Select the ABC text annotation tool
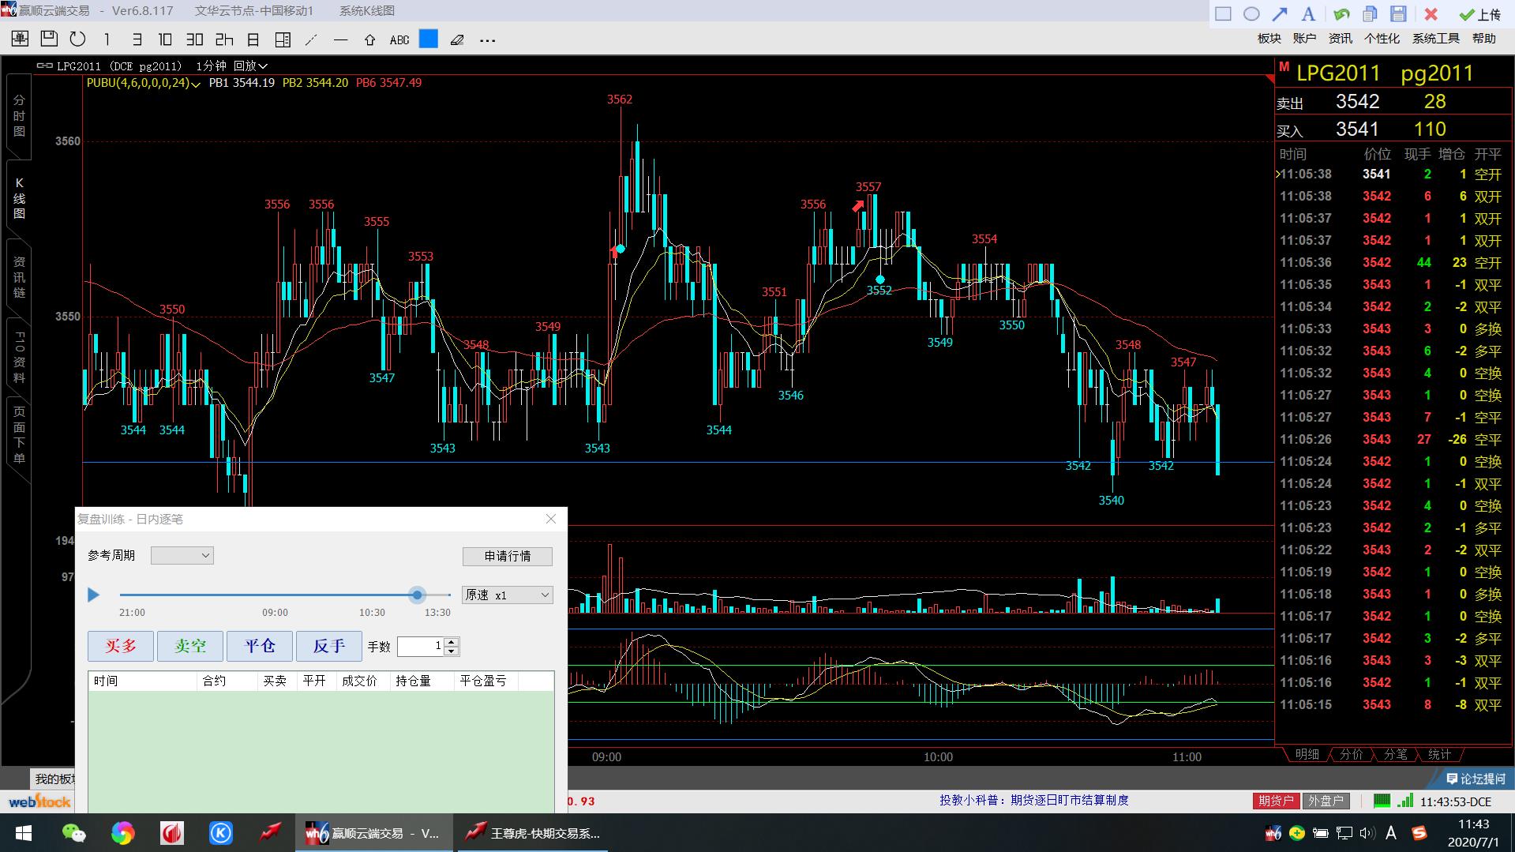This screenshot has height=852, width=1515. tap(399, 39)
